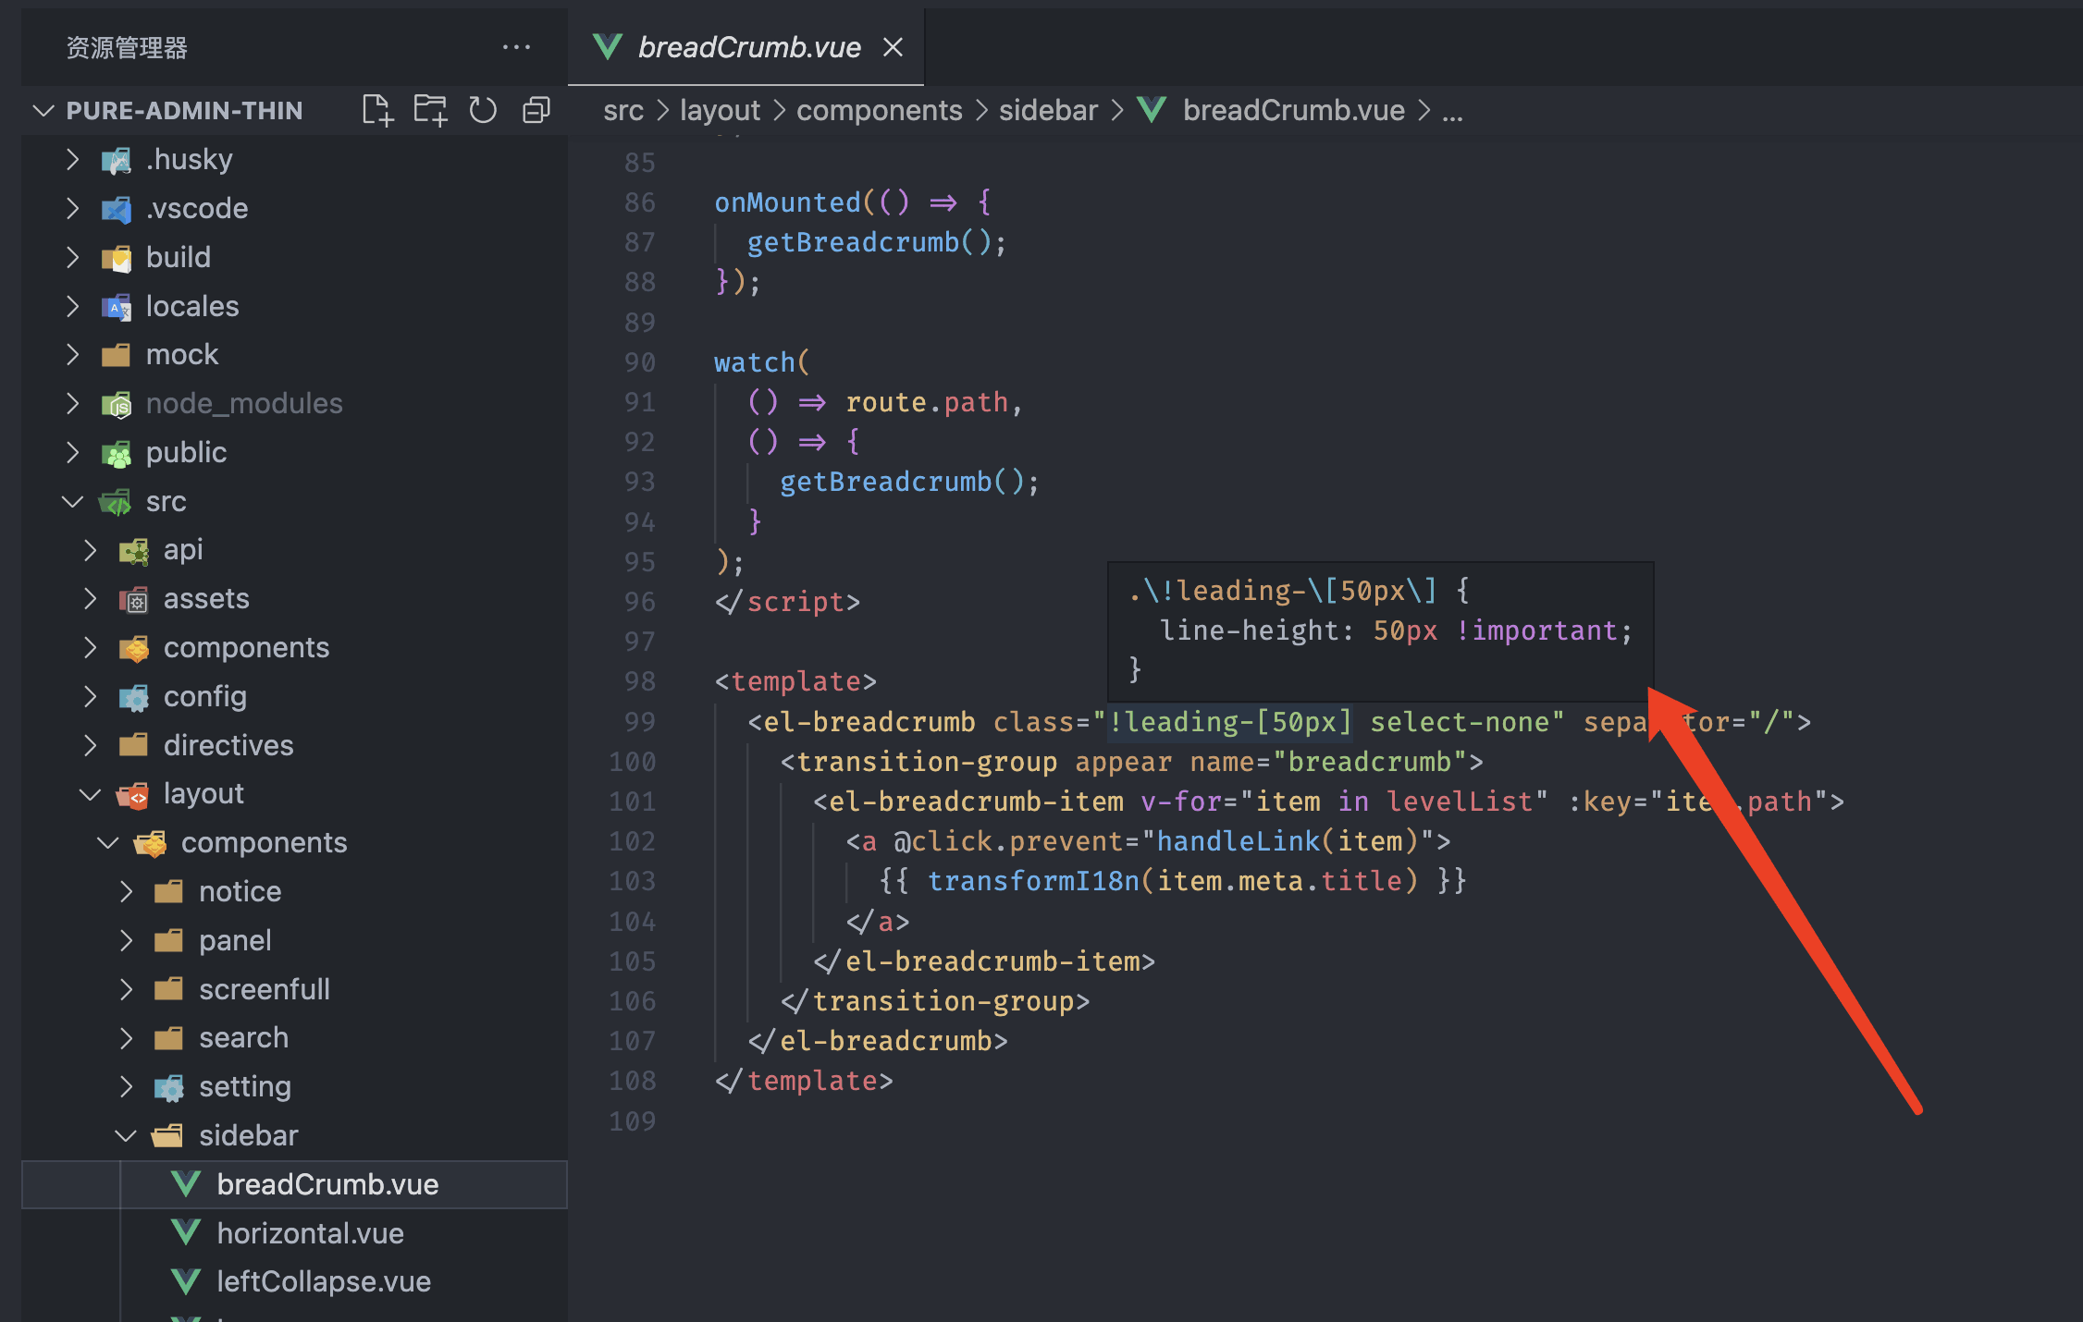The image size is (2083, 1322).
Task: Click the locales folder icon
Action: pyautogui.click(x=117, y=306)
